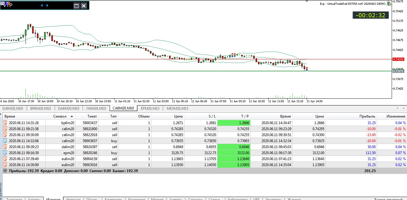Click the deal icon for ticket 58922918

tap(5, 135)
